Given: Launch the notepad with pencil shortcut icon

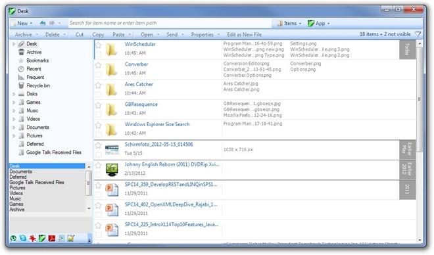Looking at the screenshot, I should pos(71,238).
